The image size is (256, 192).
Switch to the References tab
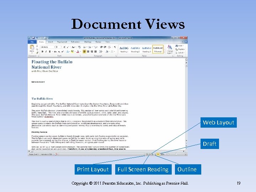(x=75, y=42)
